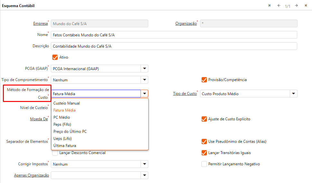Toggle the Provisão/Competência checkbox
The width and height of the screenshot is (312, 183).
204,80
